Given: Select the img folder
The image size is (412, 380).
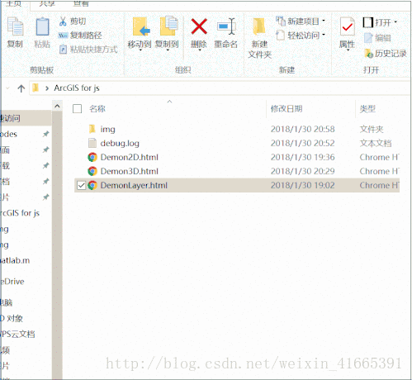Looking at the screenshot, I should coord(107,129).
